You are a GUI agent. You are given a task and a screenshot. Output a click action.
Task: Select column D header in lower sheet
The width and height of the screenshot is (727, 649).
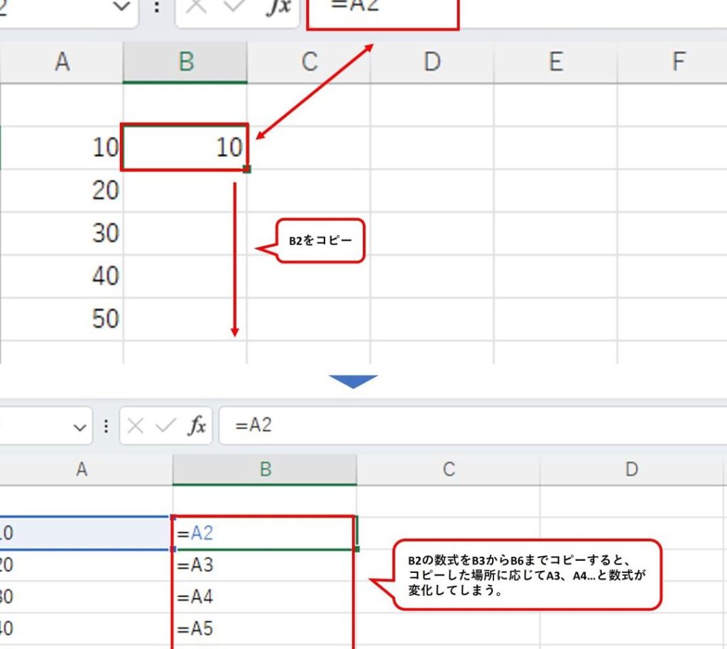point(631,469)
